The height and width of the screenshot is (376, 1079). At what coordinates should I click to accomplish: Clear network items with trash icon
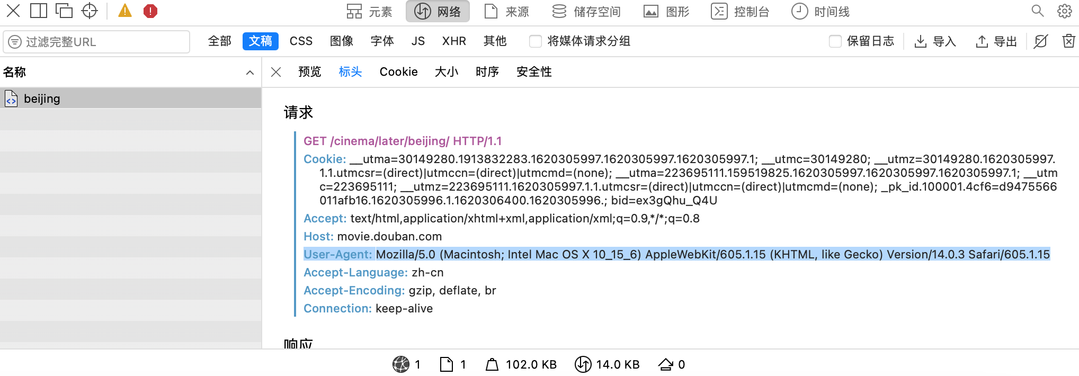pyautogui.click(x=1068, y=41)
